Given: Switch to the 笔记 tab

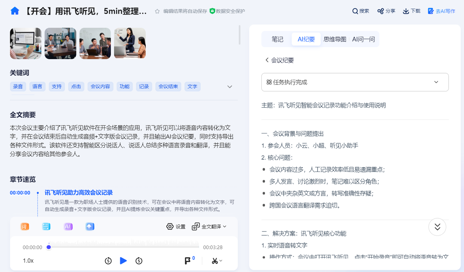Looking at the screenshot, I should pos(277,39).
